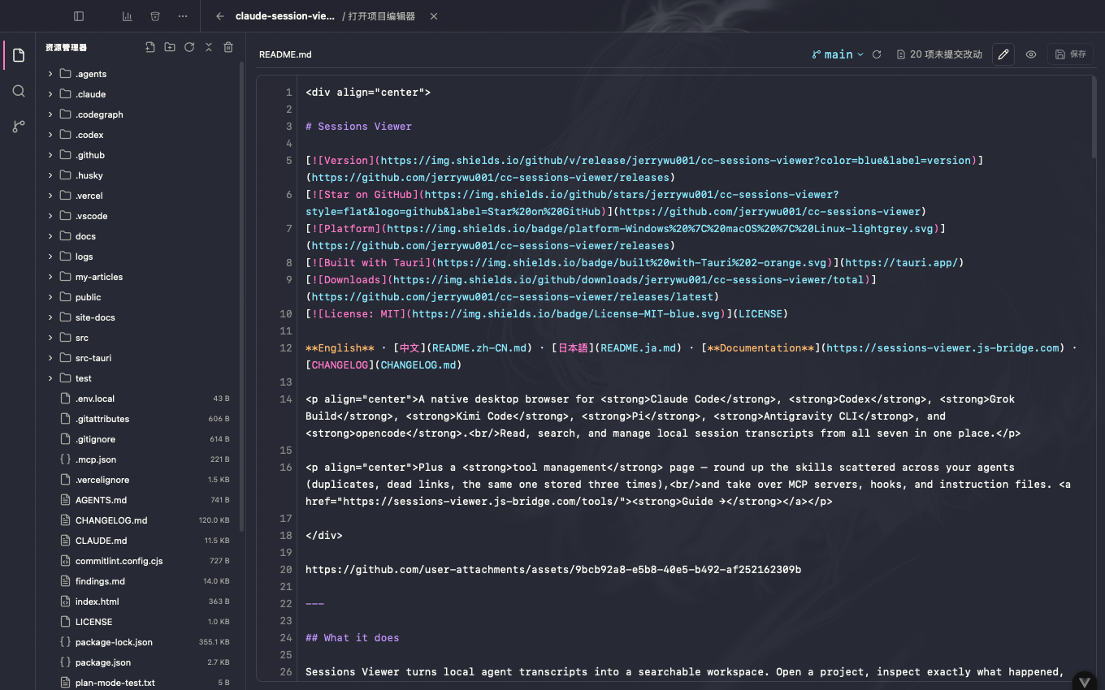This screenshot has height=690, width=1105.
Task: View the 20 项未提交改动 uncommitted changes
Action: [x=939, y=54]
